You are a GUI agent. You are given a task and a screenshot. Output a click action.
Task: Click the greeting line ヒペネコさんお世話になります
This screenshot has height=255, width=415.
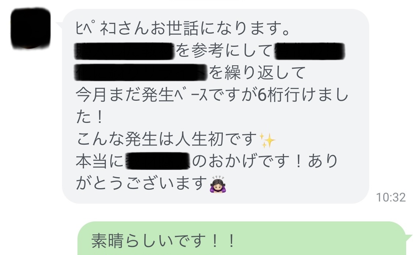tap(183, 28)
